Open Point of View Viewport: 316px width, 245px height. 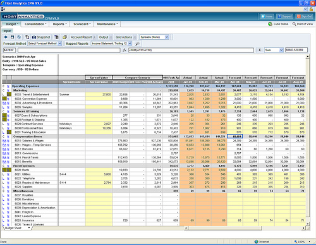click(x=303, y=24)
